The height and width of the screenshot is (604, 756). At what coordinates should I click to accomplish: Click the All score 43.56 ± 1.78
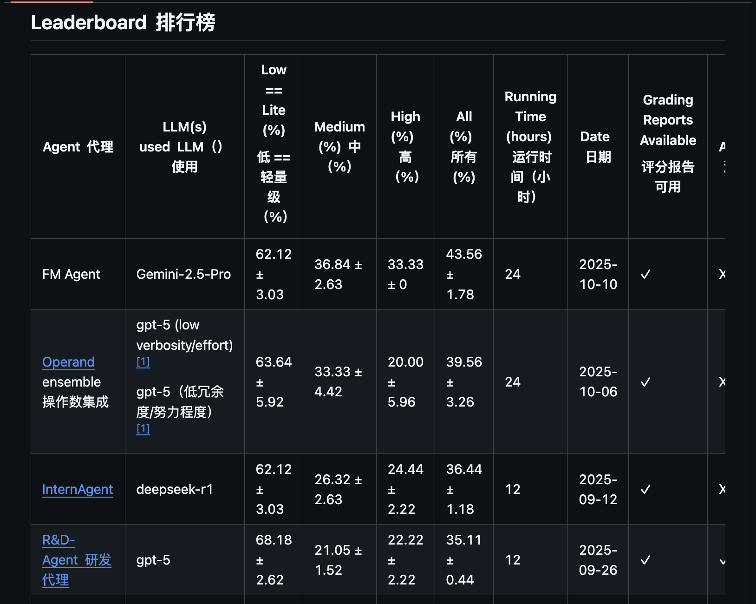click(x=464, y=274)
